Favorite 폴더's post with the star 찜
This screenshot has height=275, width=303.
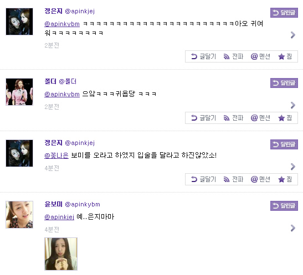(x=285, y=118)
